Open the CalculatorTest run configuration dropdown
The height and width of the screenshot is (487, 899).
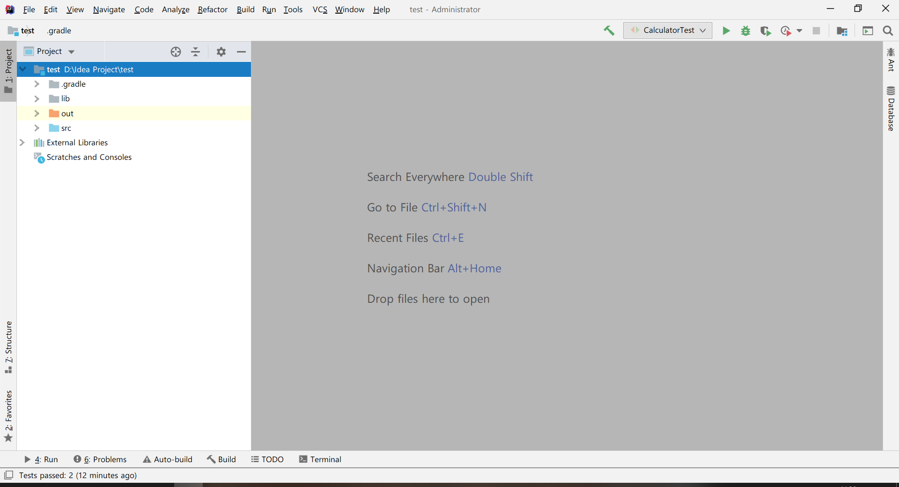(668, 30)
